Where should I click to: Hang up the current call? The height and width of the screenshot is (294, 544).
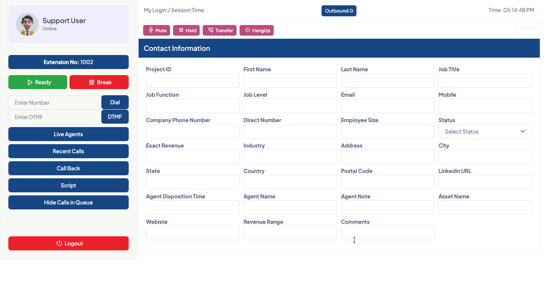[256, 30]
